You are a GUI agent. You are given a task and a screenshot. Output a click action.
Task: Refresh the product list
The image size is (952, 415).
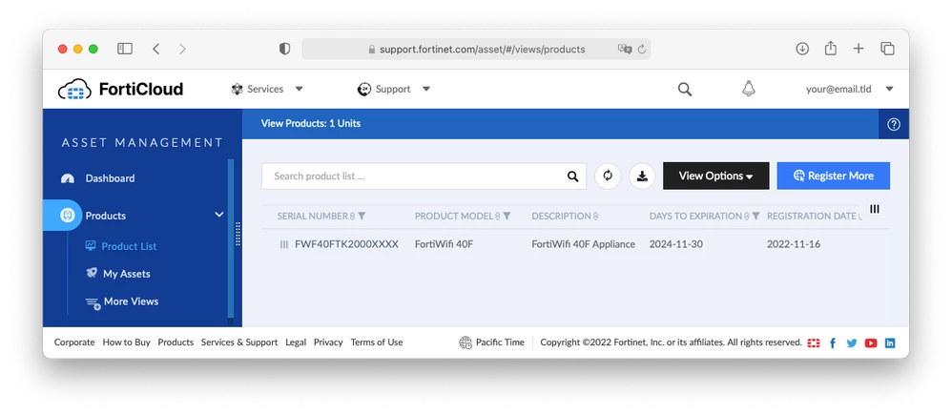(608, 176)
